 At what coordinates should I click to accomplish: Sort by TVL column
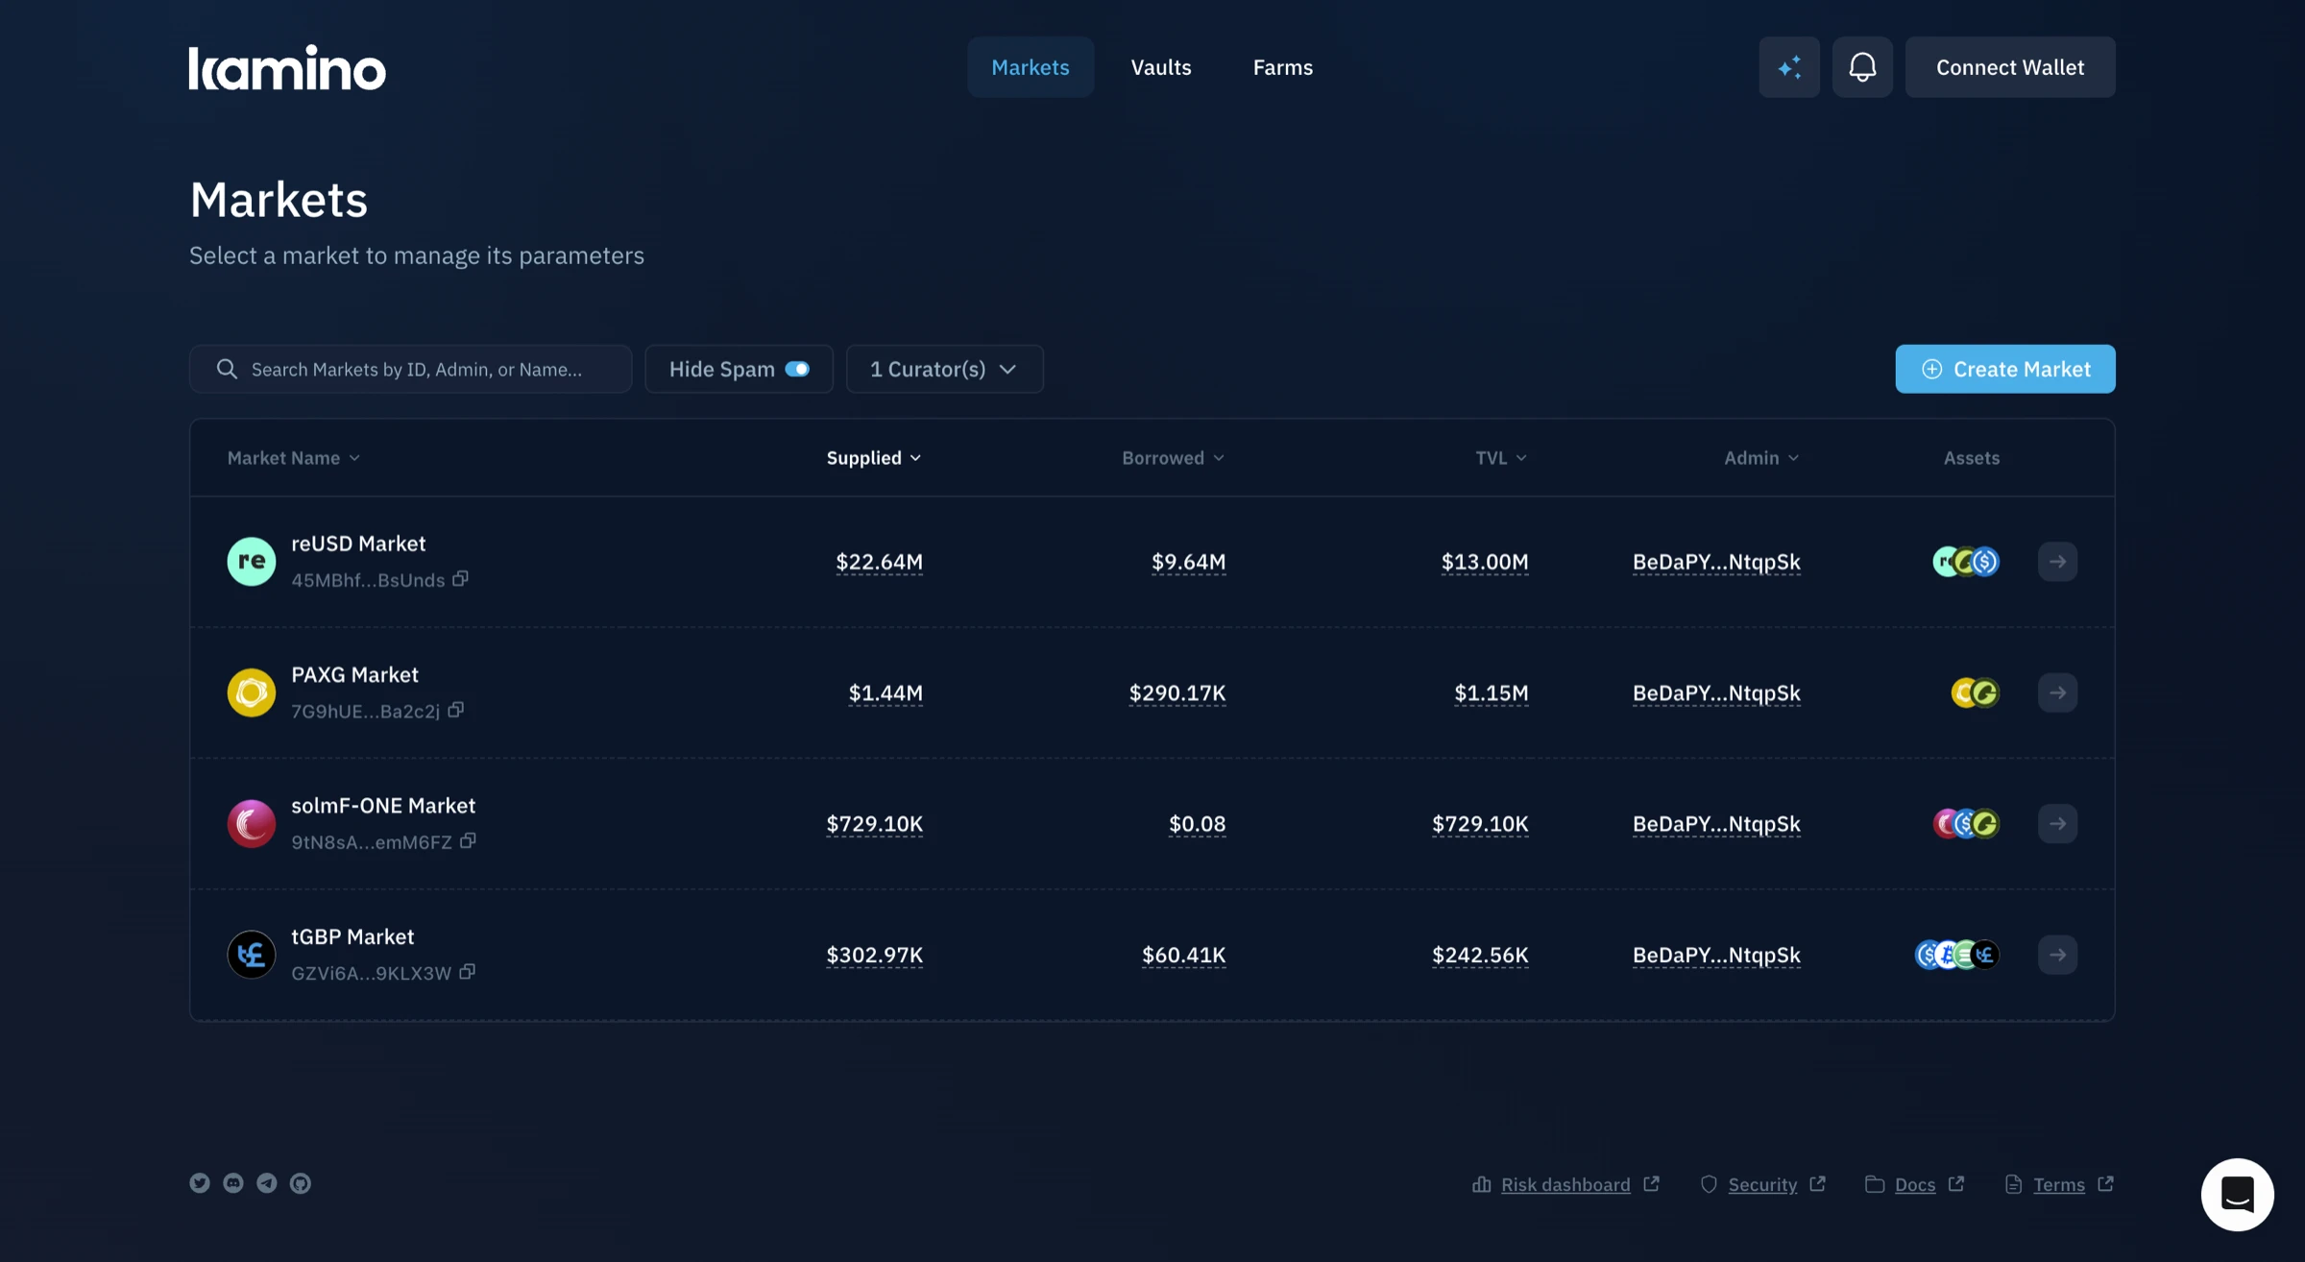pos(1501,458)
